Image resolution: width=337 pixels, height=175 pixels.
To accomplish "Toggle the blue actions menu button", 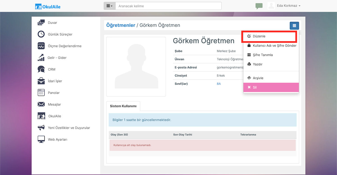I will 294,26.
